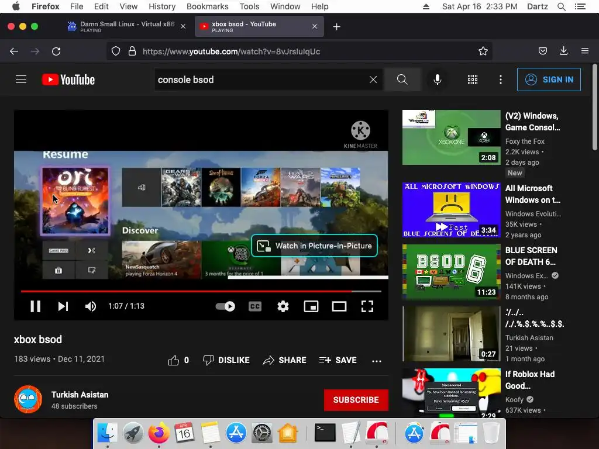Image resolution: width=599 pixels, height=449 pixels.
Task: Click the SHARE button
Action: [285, 360]
